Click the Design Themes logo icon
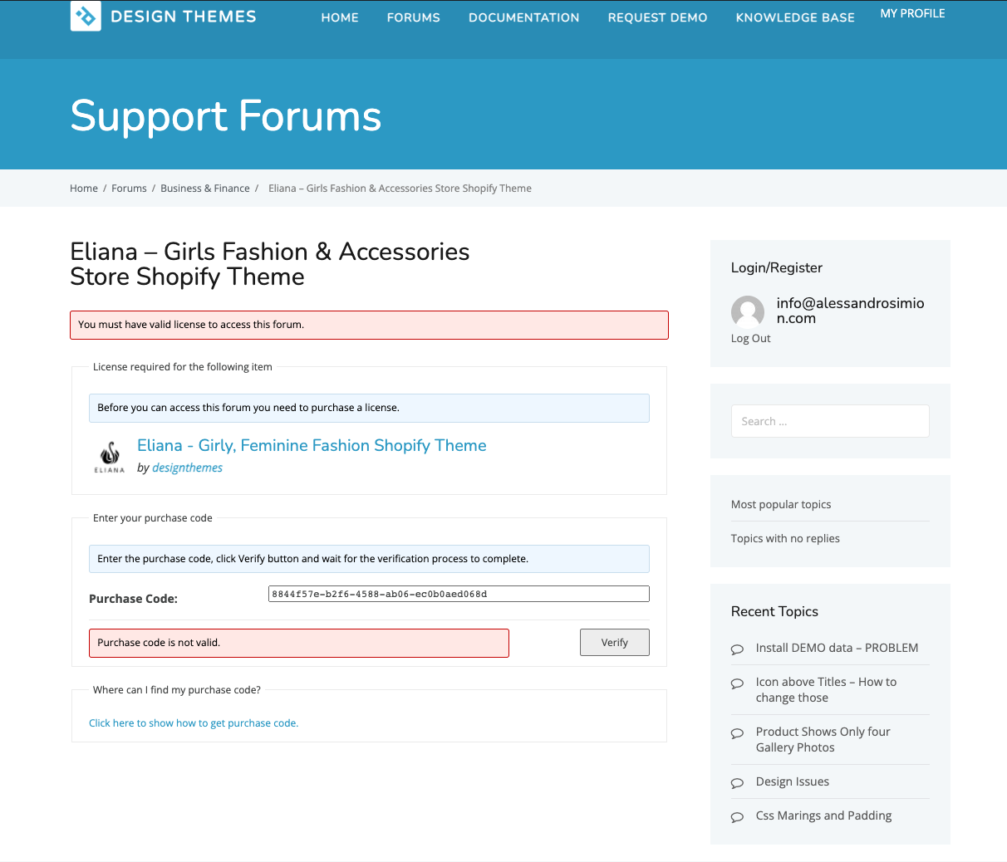 coord(86,16)
